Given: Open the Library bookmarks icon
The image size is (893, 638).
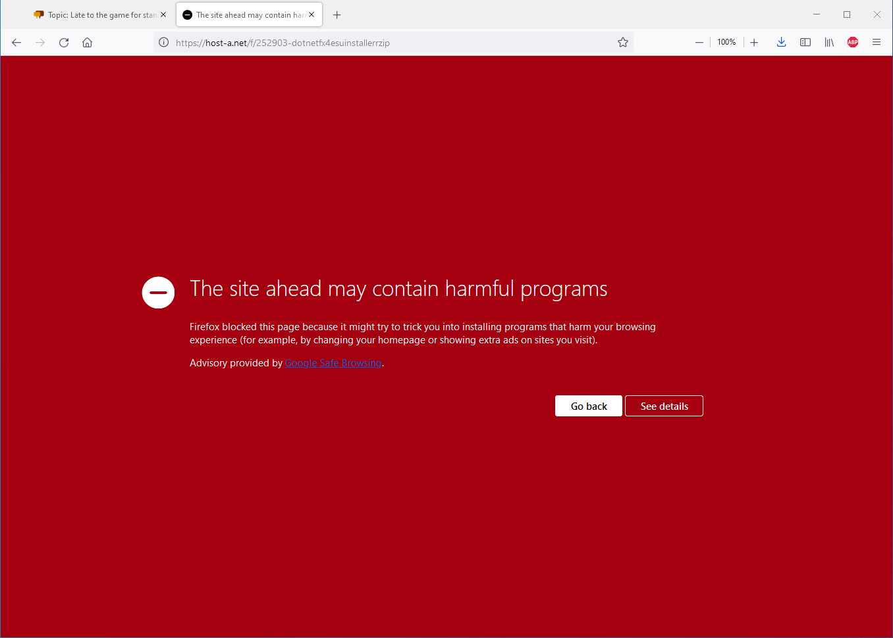Looking at the screenshot, I should (x=829, y=43).
